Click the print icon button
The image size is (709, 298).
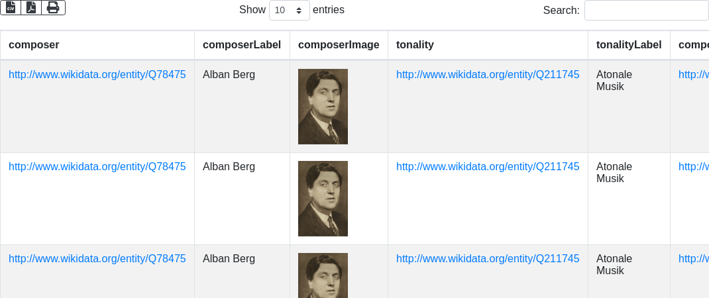click(53, 7)
